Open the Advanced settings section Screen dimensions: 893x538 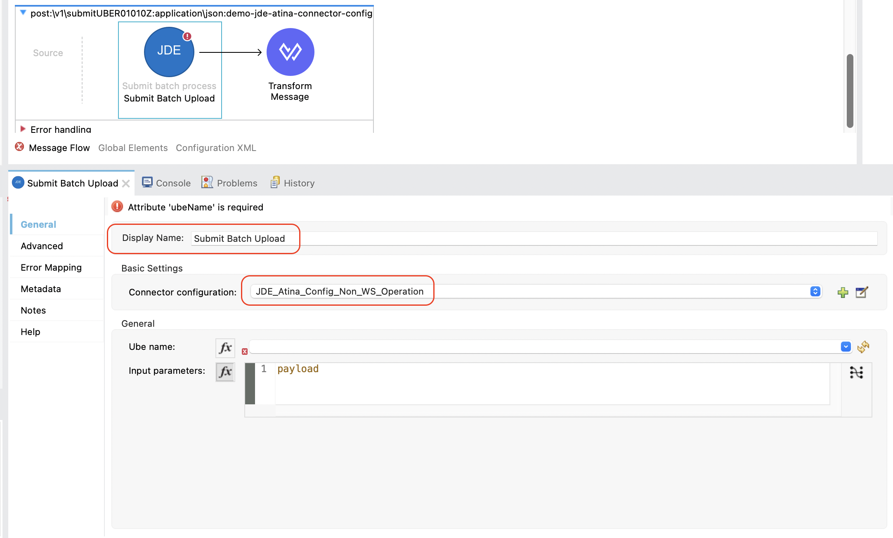(42, 246)
